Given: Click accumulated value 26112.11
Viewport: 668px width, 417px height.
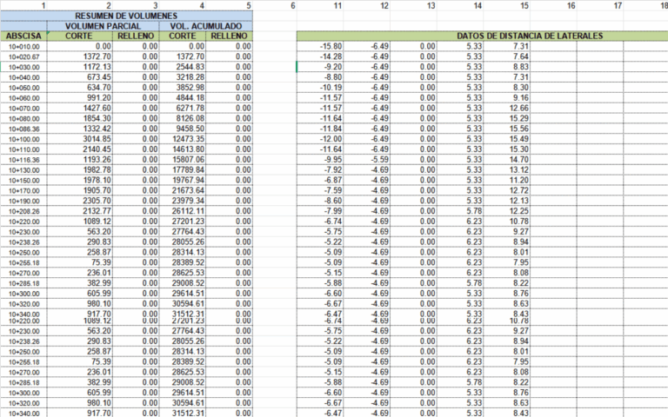Looking at the screenshot, I should [x=183, y=211].
